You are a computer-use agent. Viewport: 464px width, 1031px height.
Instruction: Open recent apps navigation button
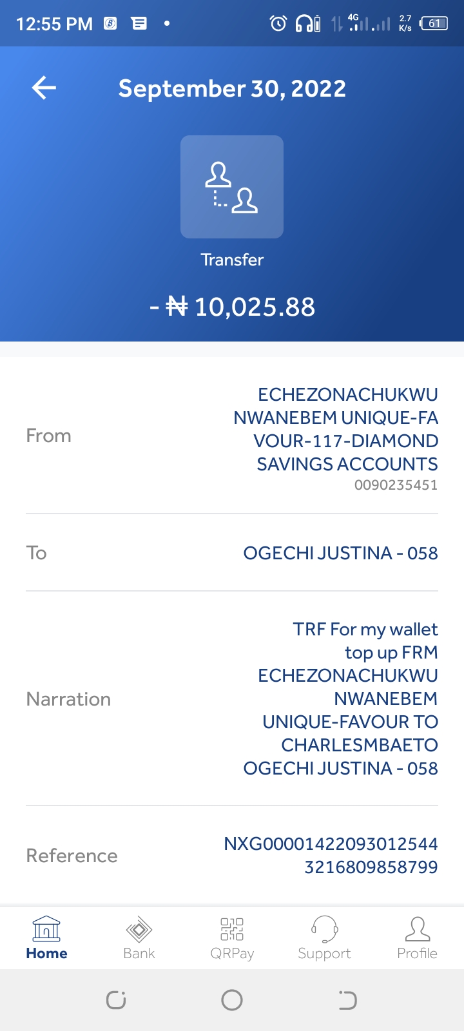tap(116, 1000)
